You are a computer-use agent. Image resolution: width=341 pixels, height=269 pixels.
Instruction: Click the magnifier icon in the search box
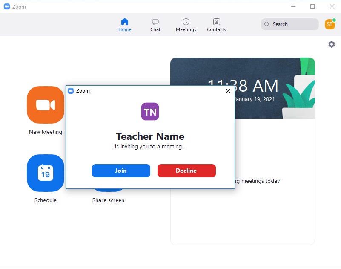(267, 24)
